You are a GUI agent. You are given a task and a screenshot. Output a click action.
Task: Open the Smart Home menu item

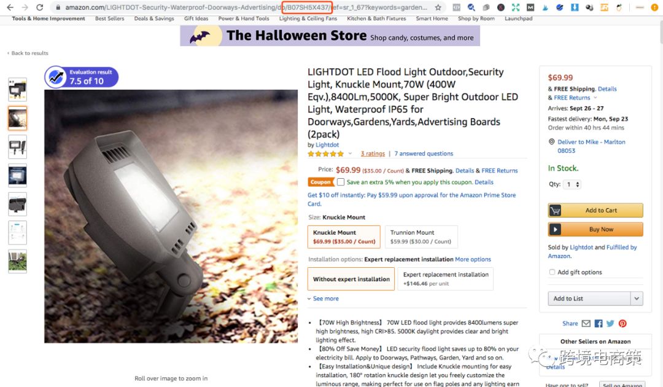point(432,18)
